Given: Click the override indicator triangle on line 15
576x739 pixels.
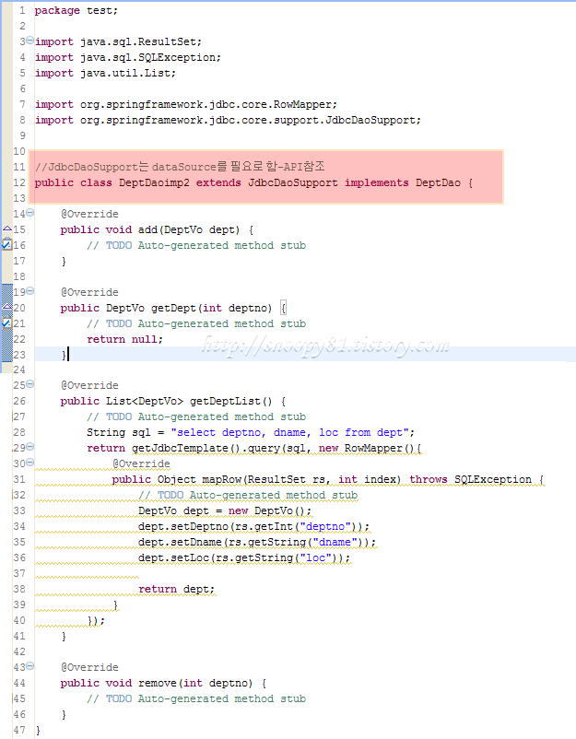Looking at the screenshot, I should [6, 229].
